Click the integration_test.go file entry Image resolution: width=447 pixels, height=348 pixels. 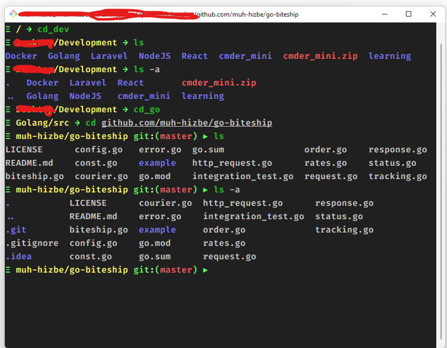(x=243, y=176)
